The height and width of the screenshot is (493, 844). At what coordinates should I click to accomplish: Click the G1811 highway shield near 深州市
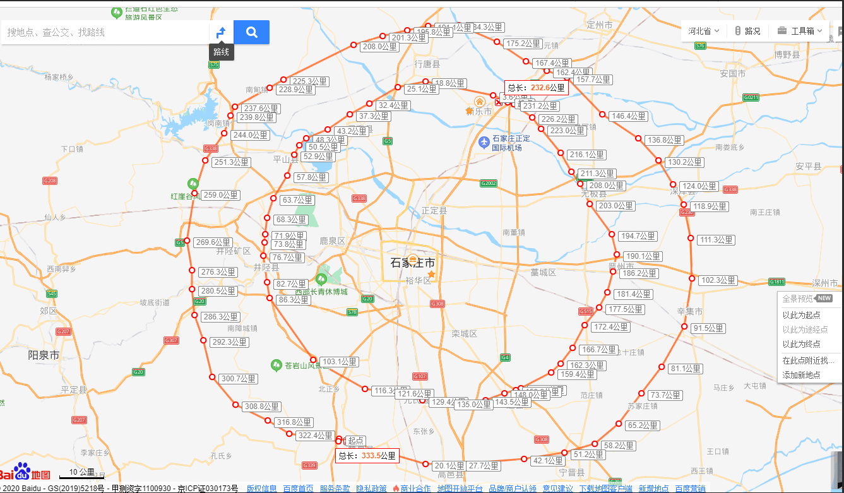777,282
